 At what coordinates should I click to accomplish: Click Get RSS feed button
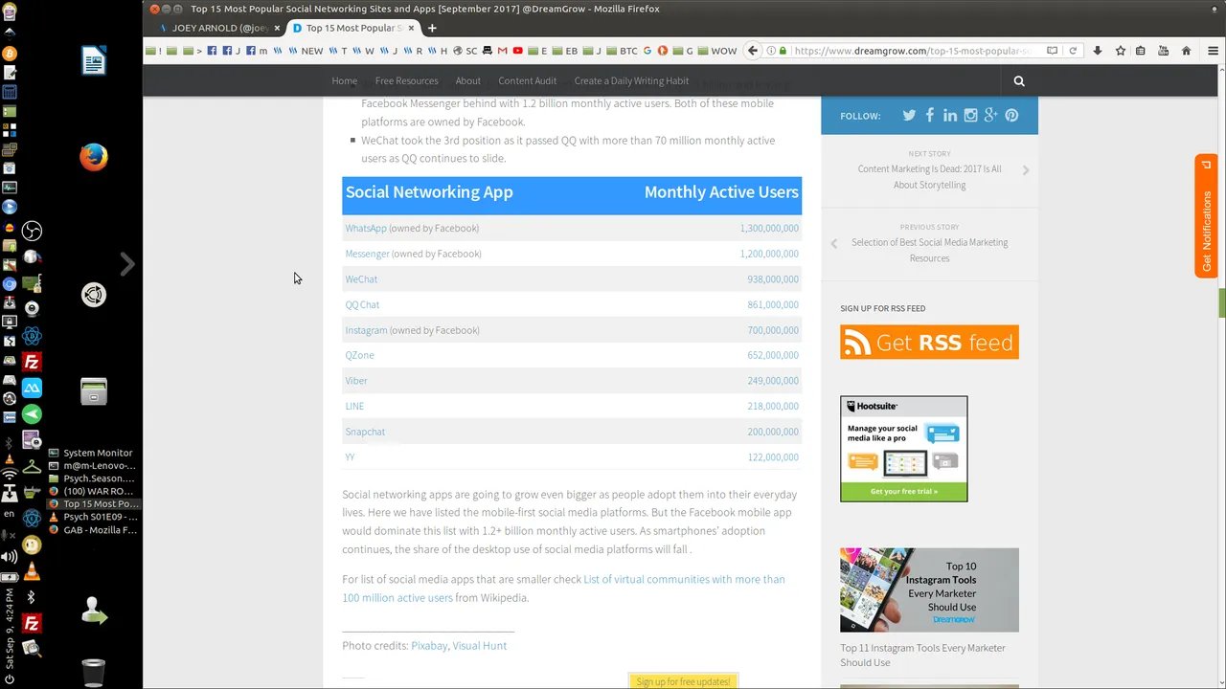929,343
